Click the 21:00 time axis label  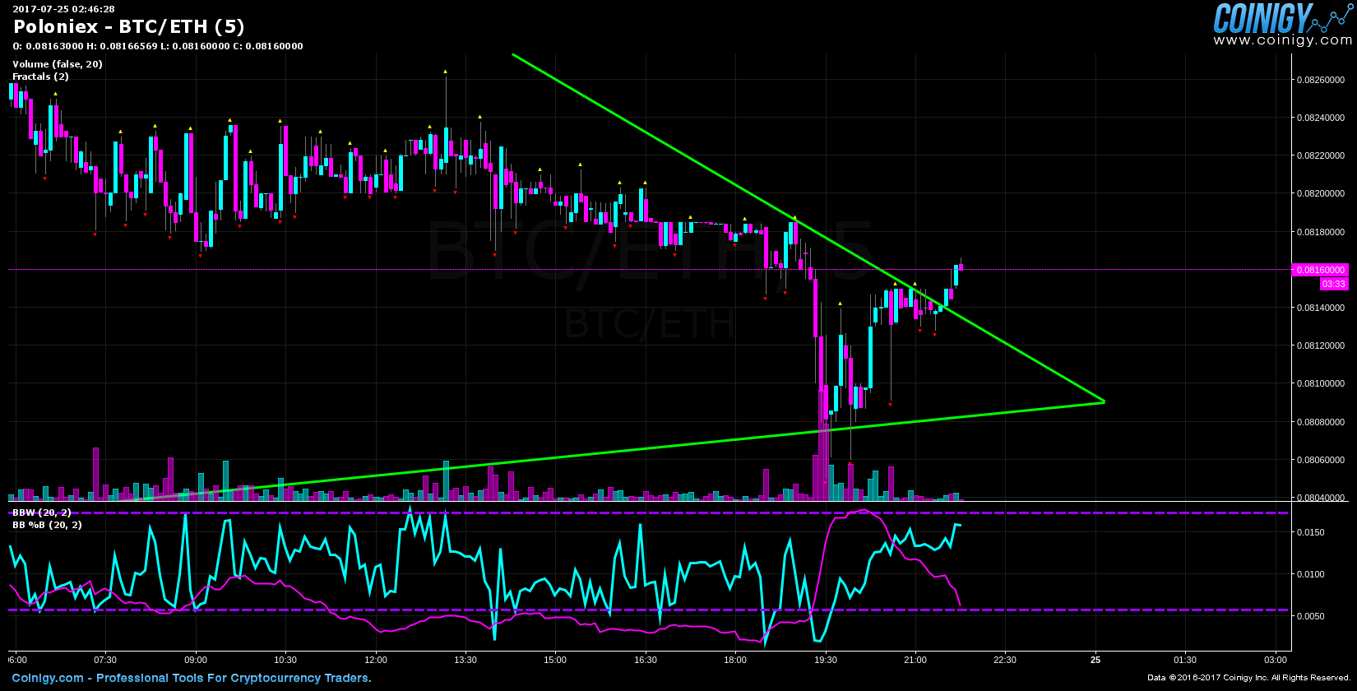tap(915, 660)
